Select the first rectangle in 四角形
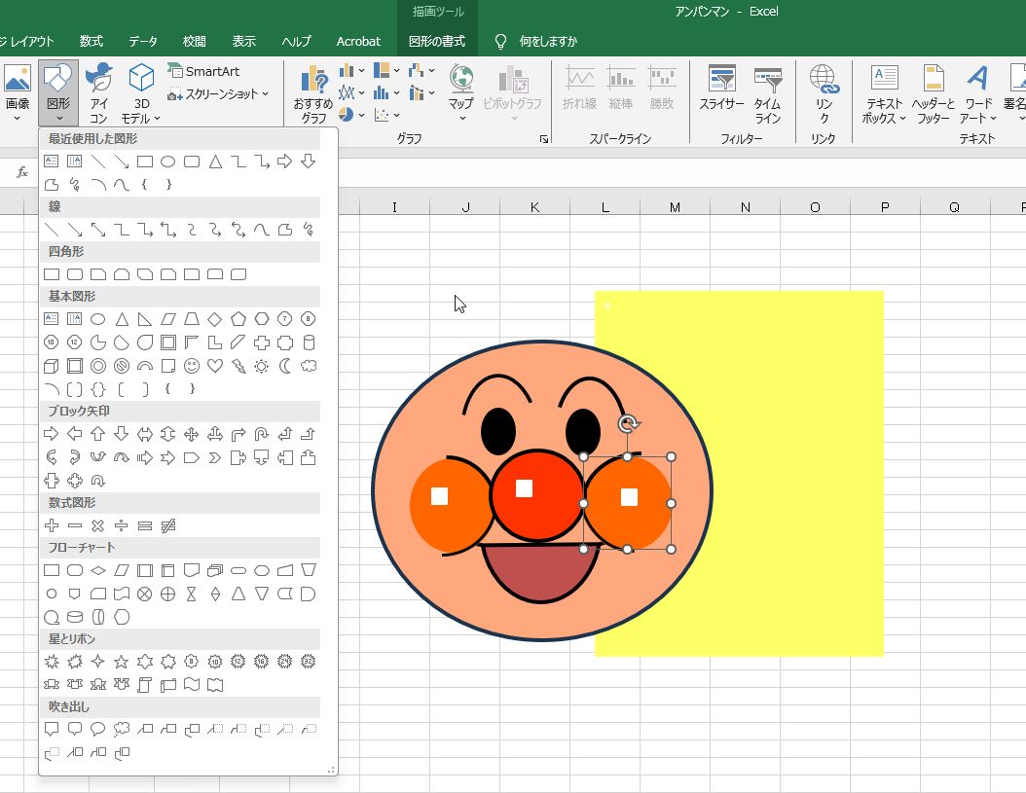The width and height of the screenshot is (1026, 793). tap(51, 274)
